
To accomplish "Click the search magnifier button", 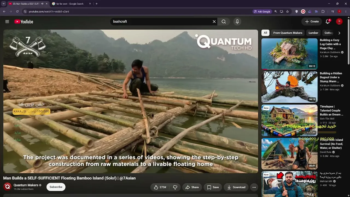I will [x=224, y=22].
